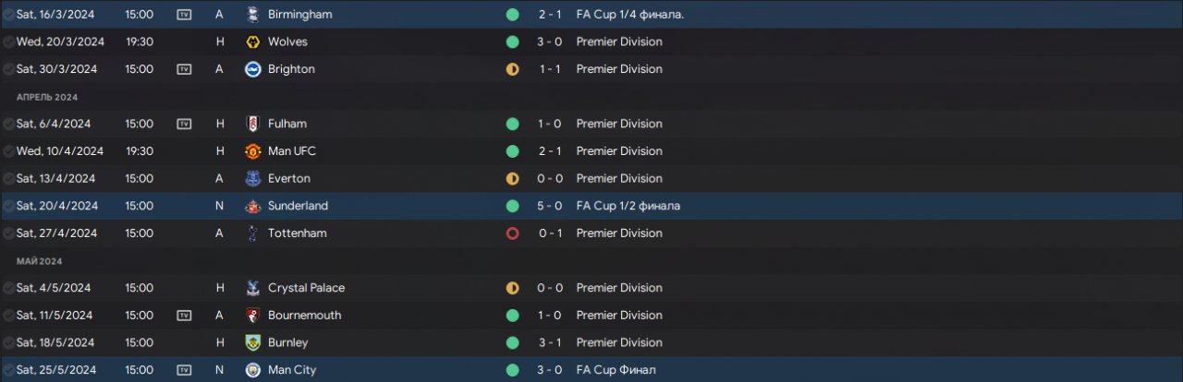
Task: Click the TV broadcast icon for Bournemouth match
Action: (x=184, y=316)
